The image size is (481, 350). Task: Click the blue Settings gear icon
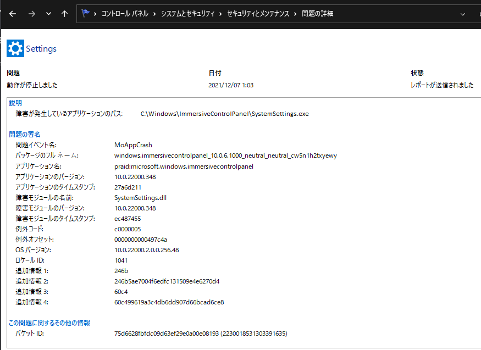click(15, 48)
